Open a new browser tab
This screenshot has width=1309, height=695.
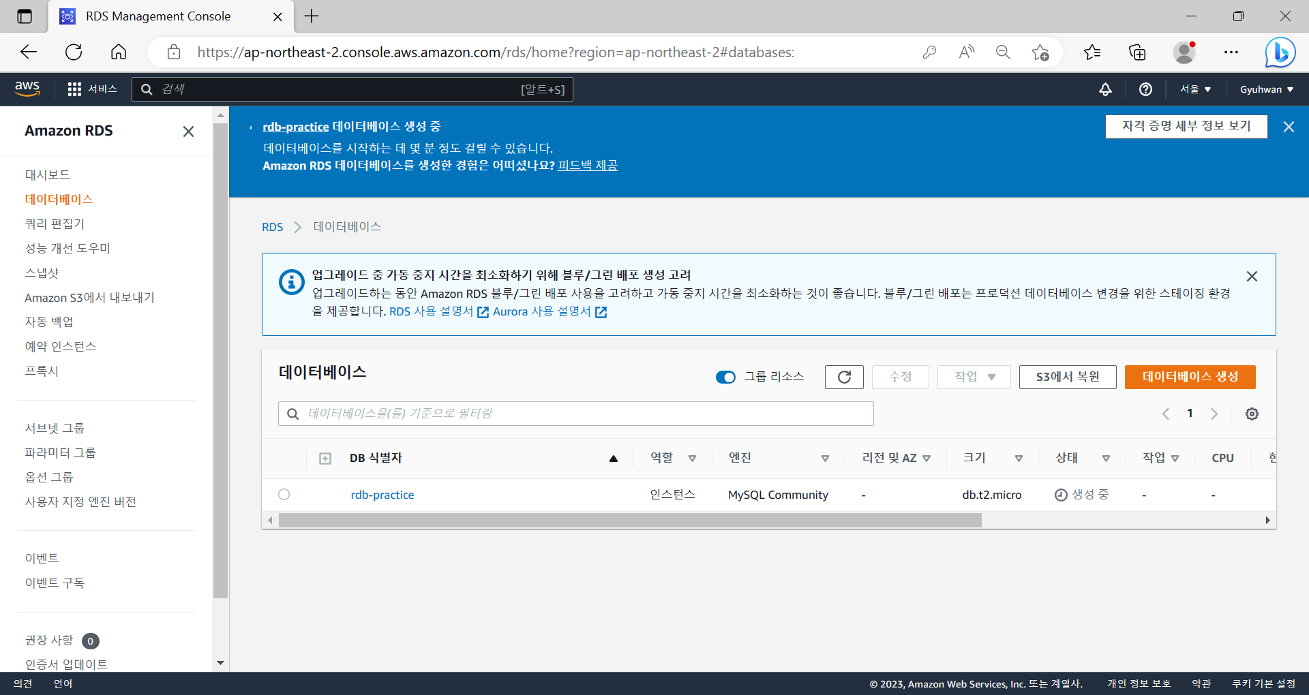tap(312, 16)
